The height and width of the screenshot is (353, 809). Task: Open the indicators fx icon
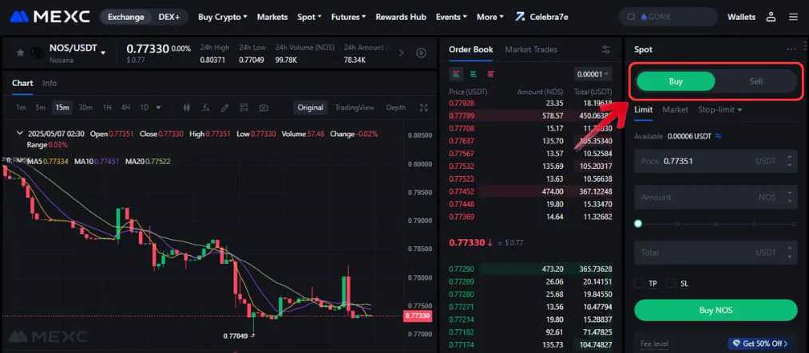pyautogui.click(x=205, y=108)
